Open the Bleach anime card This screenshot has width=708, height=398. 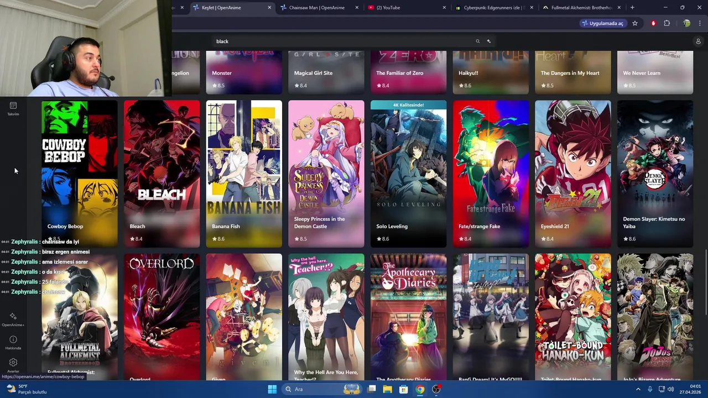click(x=162, y=174)
